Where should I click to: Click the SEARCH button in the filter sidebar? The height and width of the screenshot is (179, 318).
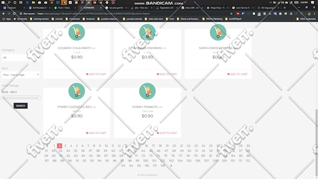(x=21, y=106)
